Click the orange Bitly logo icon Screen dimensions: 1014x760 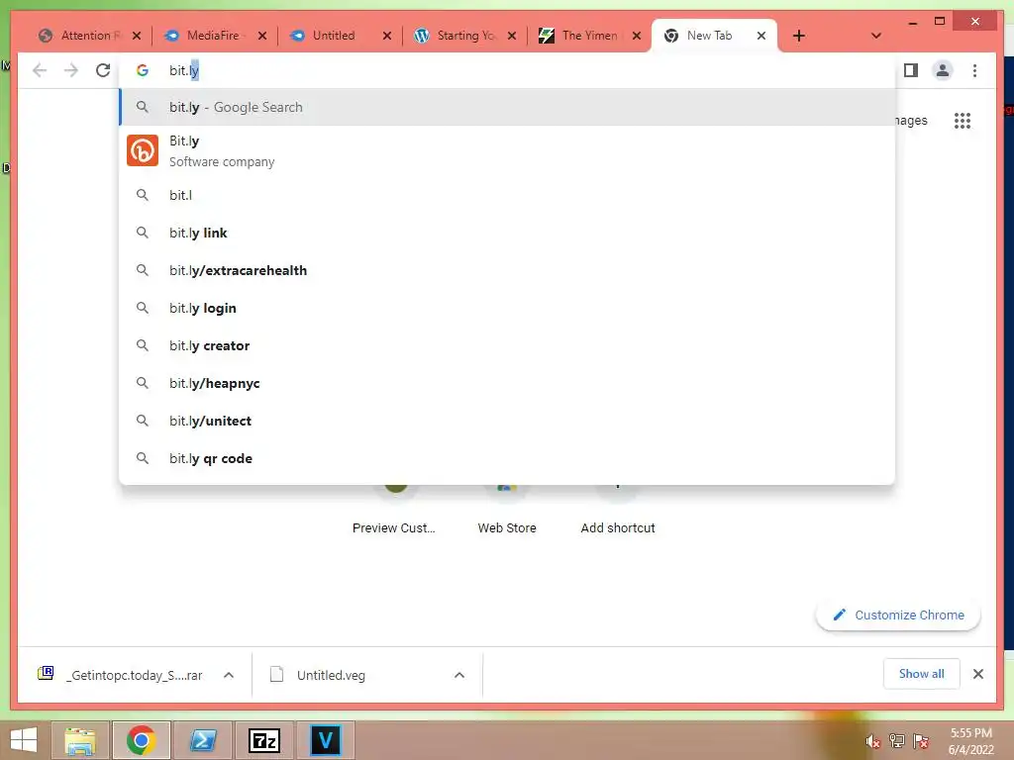(143, 150)
